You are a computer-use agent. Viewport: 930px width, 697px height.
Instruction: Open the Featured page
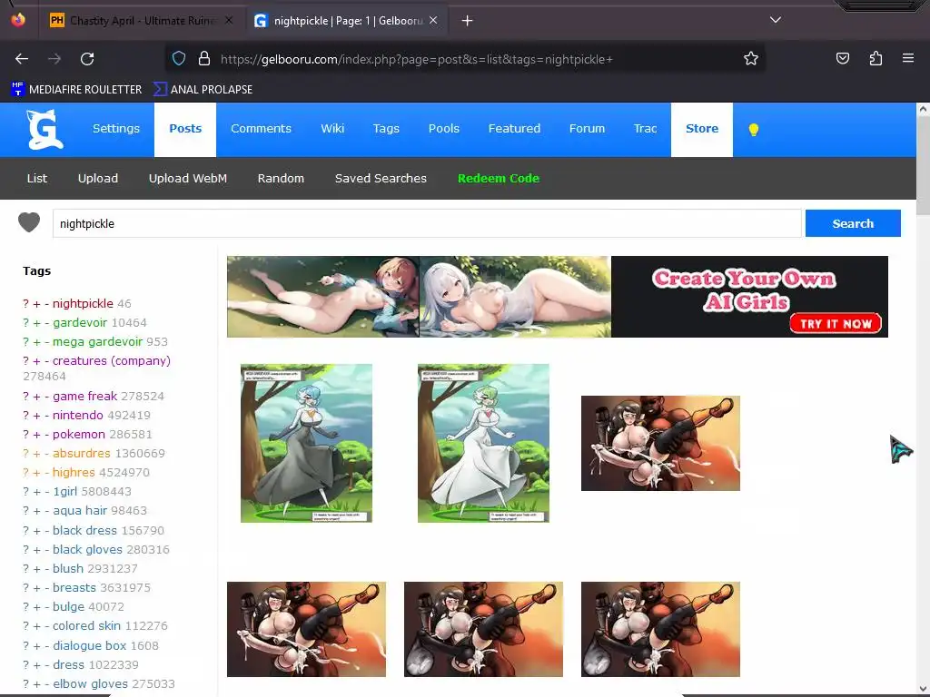coord(514,129)
